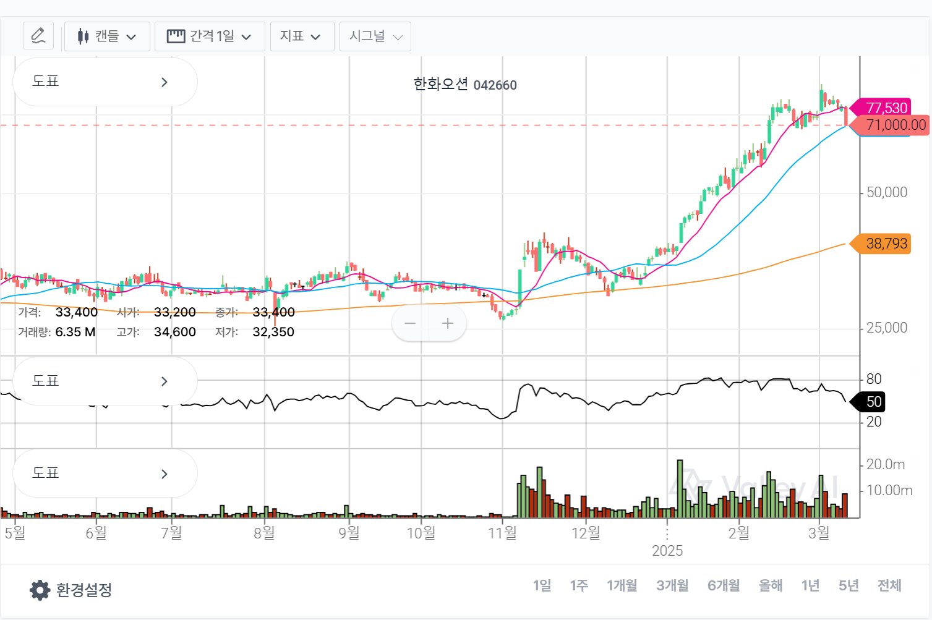Open the 간격 1일 interval dropdown
932x620 pixels.
(x=210, y=36)
